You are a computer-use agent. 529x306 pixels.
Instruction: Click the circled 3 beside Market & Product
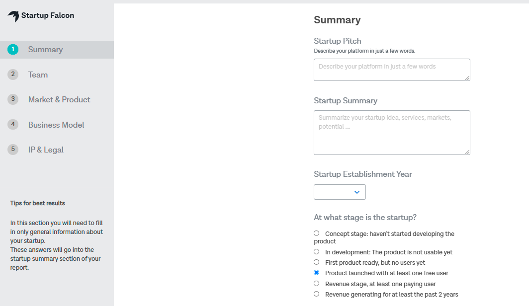(x=13, y=99)
